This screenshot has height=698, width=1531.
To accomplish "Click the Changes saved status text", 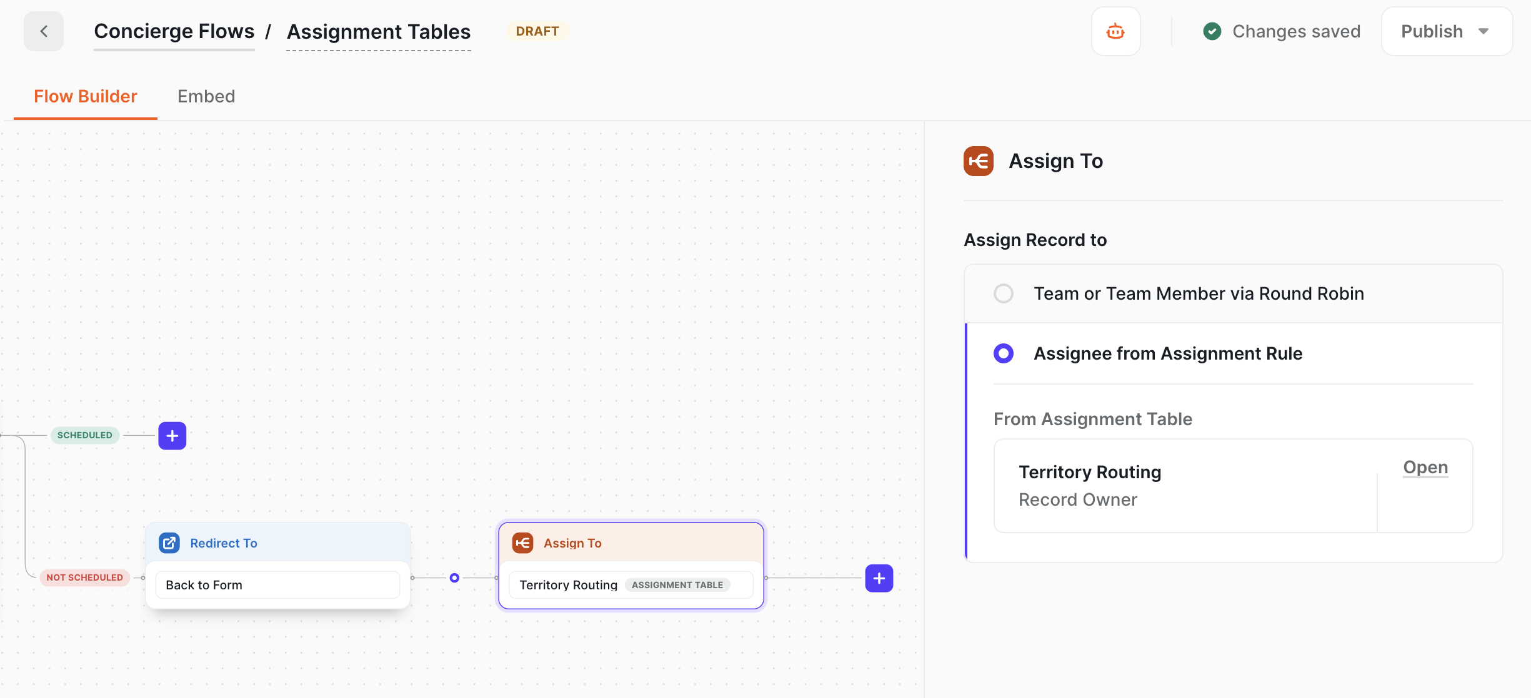I will pos(1297,31).
